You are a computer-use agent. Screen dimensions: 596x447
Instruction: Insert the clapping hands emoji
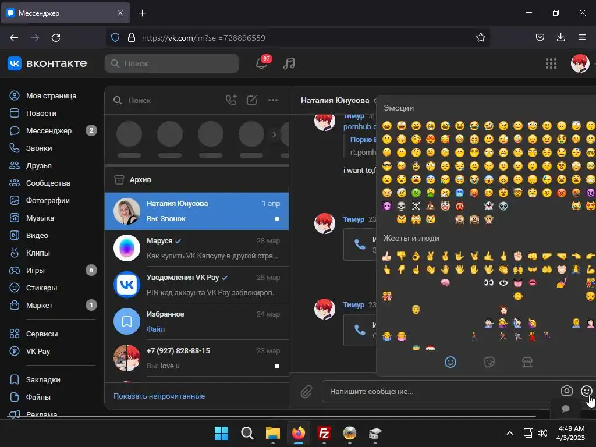503,269
